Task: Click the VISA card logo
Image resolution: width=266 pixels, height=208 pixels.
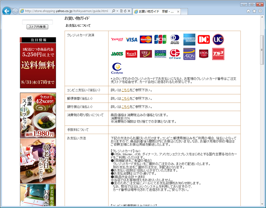Action: (x=132, y=39)
